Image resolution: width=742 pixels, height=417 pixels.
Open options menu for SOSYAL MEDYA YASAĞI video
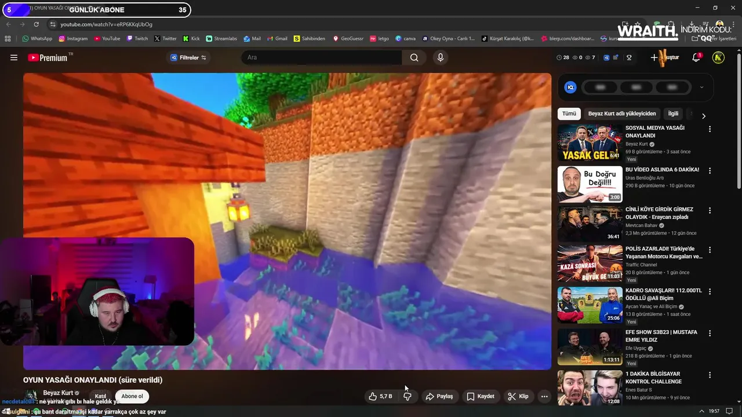click(710, 129)
